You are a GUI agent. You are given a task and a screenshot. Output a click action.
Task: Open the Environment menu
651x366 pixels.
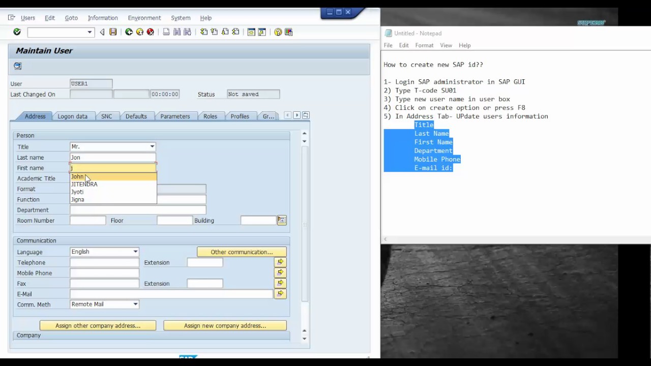pyautogui.click(x=144, y=18)
